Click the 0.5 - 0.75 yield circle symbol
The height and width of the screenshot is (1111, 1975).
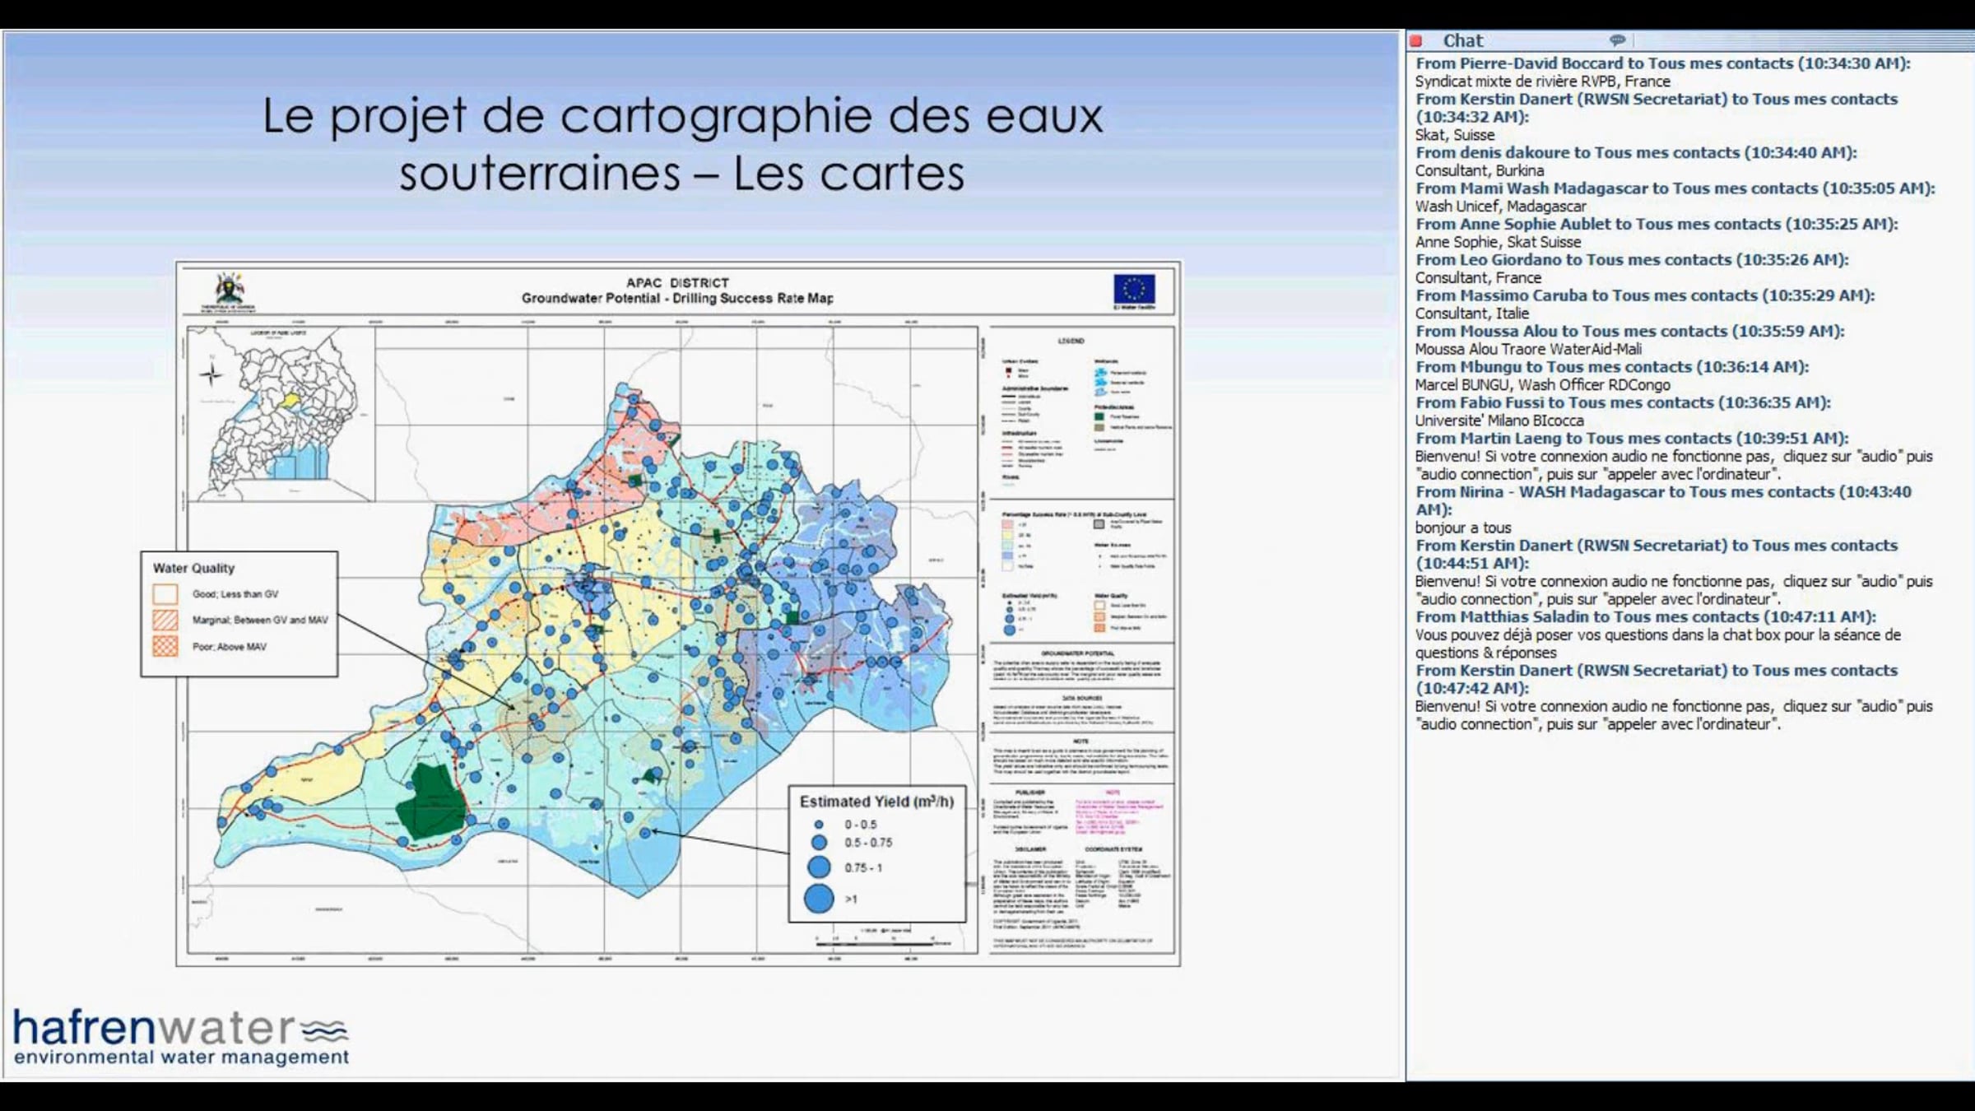pos(819,843)
